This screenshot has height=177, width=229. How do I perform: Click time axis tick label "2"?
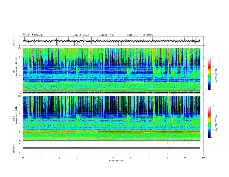coord(59,158)
